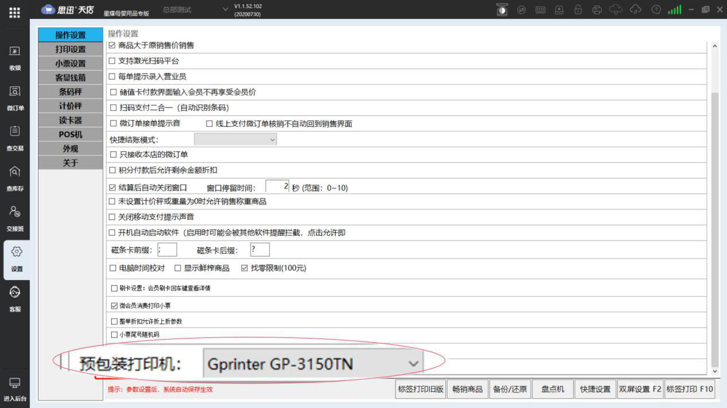Click the 交接班 shift handover icon

click(15, 217)
